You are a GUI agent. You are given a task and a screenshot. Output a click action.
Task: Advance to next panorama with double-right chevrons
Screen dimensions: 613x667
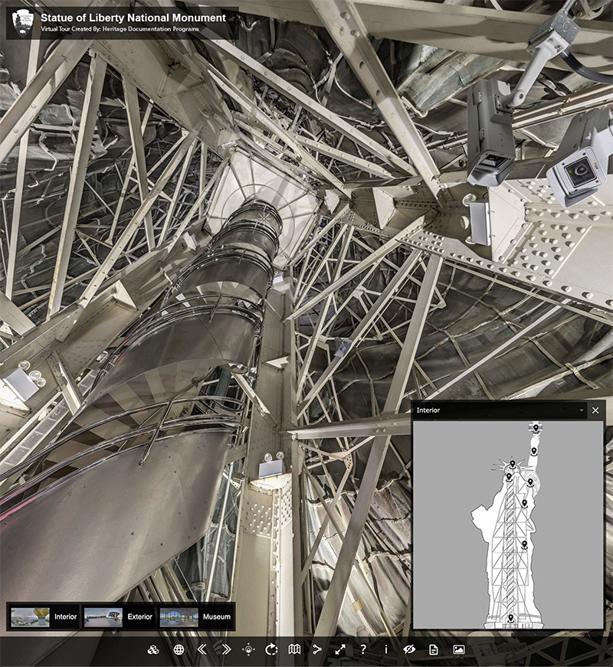(x=226, y=649)
